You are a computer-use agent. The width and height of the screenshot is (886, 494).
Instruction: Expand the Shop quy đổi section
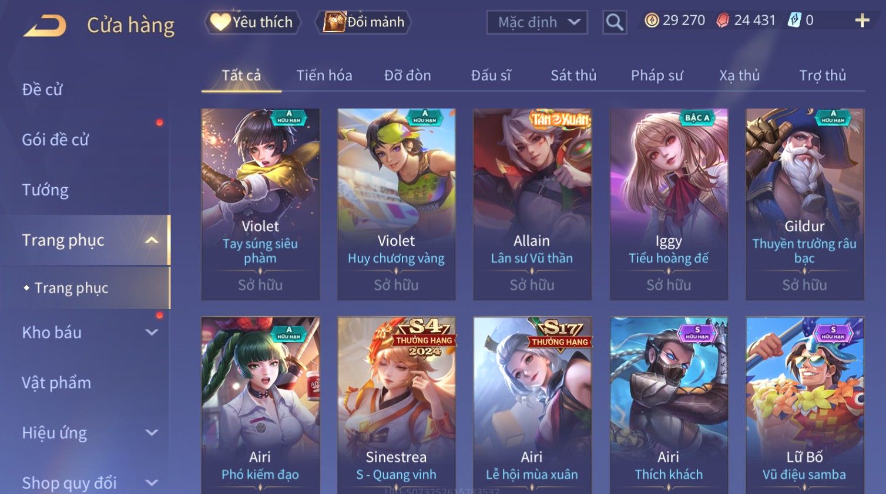(x=152, y=483)
